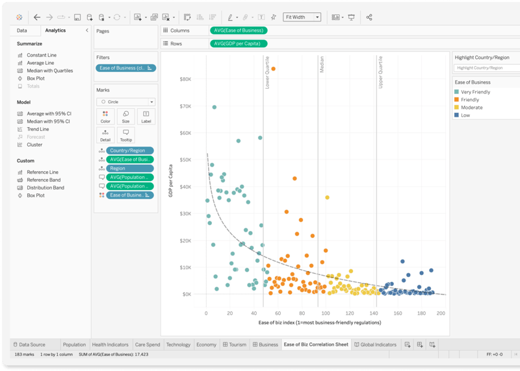
Task: Open Presentation Mode from the toolbar
Action: 352,18
